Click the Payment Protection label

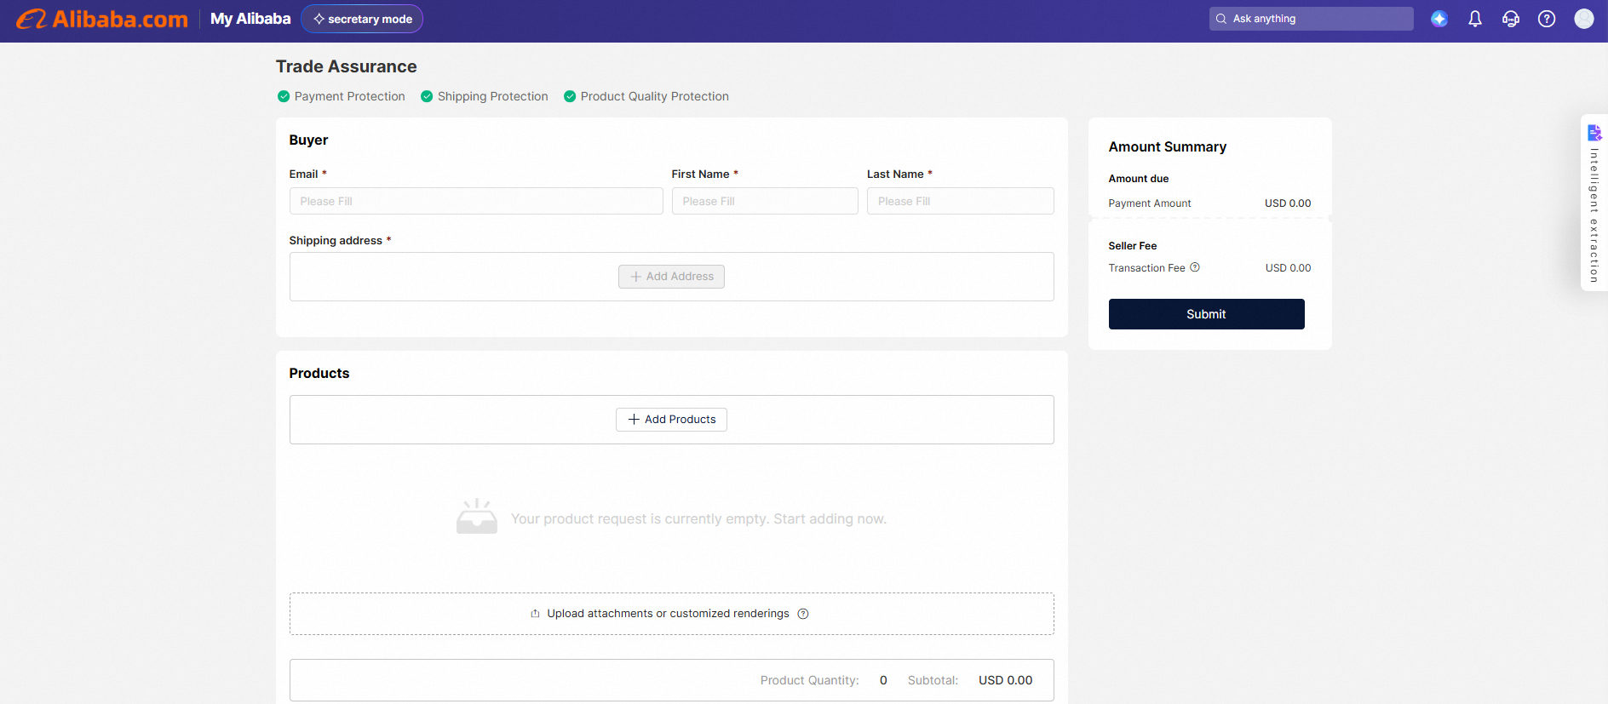(350, 96)
